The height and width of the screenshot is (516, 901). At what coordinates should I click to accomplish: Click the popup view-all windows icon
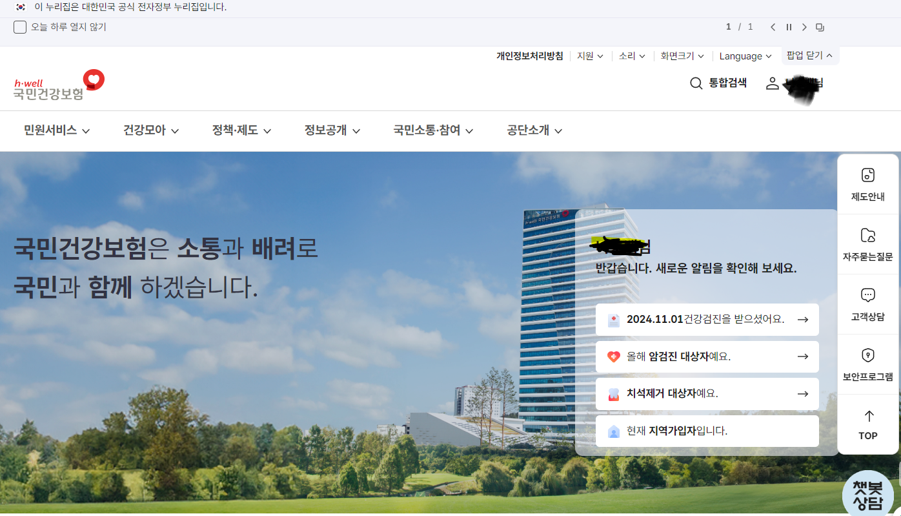tap(820, 27)
